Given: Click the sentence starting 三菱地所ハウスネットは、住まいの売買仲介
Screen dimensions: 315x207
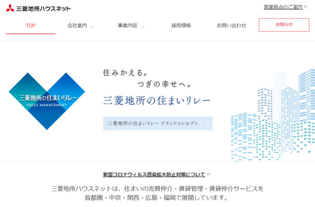Looking at the screenshot, I should pos(157,189).
